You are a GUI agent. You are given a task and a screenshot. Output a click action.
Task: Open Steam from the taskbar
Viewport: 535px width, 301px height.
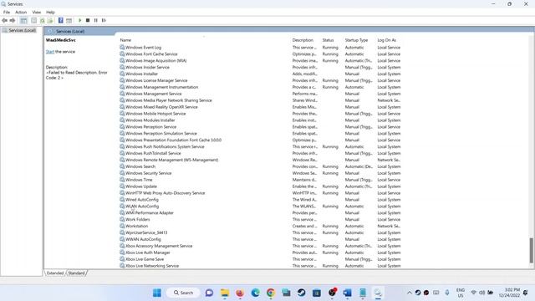(301, 293)
